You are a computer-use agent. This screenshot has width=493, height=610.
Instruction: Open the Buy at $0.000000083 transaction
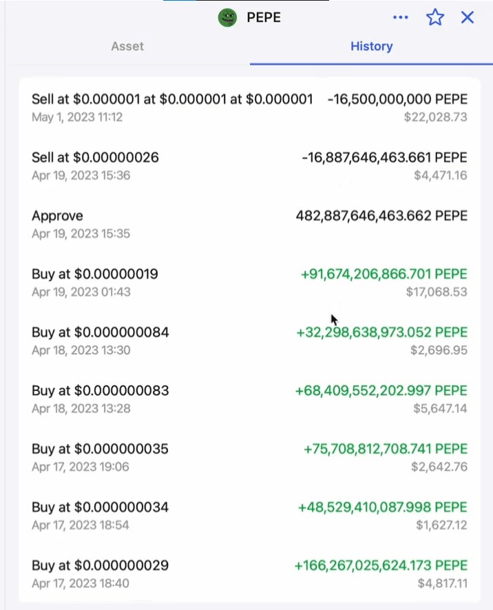(249, 399)
